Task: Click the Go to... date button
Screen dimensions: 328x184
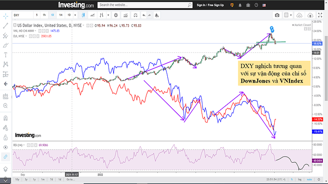Action: click(x=71, y=179)
